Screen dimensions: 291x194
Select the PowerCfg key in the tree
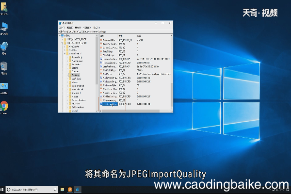[76, 104]
